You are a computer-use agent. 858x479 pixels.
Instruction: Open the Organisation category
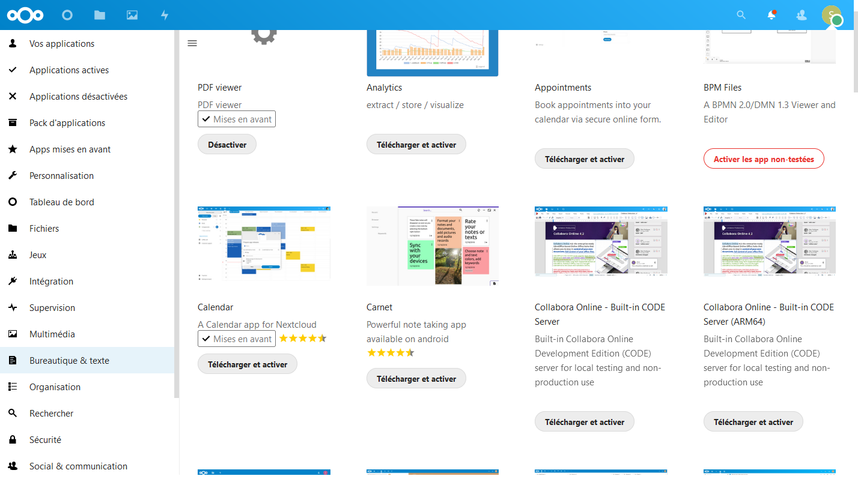87,387
